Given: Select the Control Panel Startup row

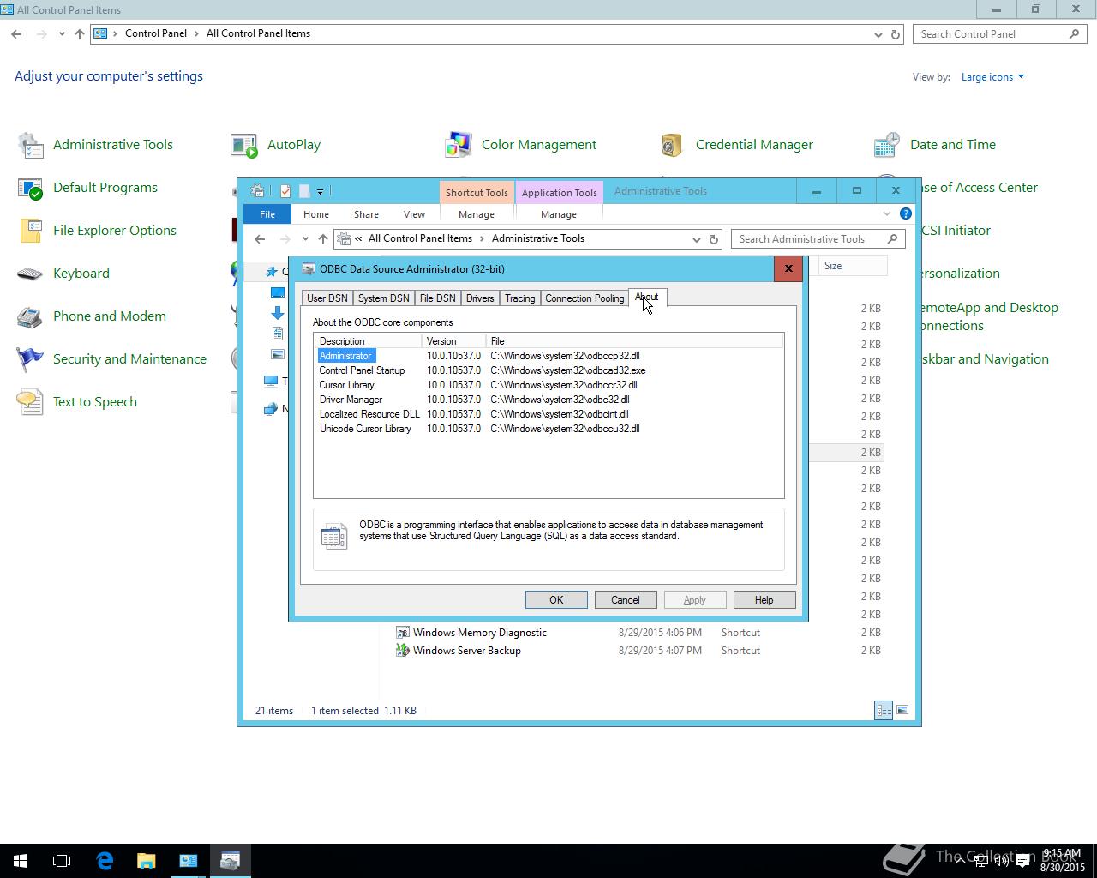Looking at the screenshot, I should [x=548, y=370].
